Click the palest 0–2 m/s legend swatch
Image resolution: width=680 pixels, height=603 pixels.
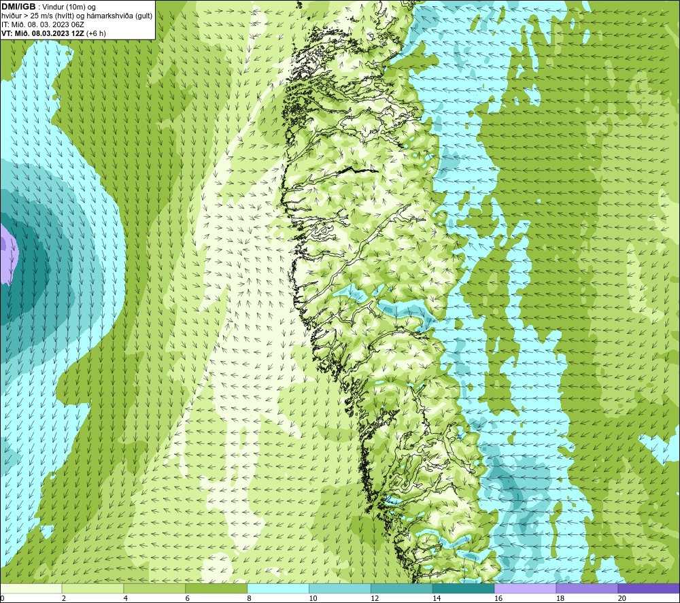pos(31,588)
